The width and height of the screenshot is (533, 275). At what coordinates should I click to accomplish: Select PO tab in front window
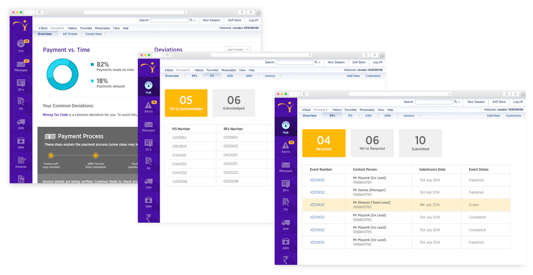(x=350, y=116)
